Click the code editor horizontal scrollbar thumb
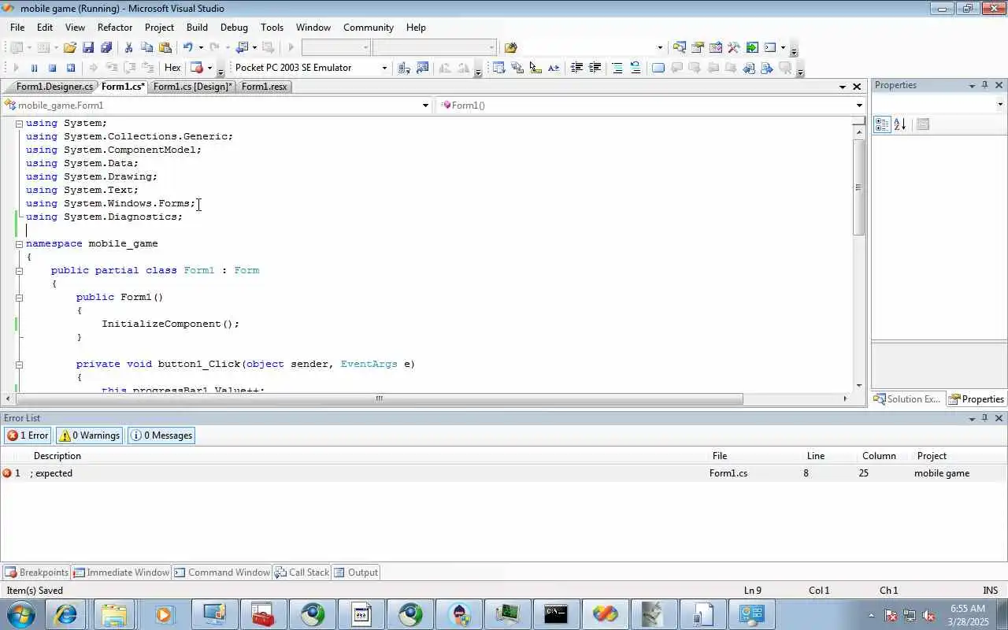1008x630 pixels. pos(379,398)
